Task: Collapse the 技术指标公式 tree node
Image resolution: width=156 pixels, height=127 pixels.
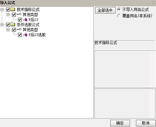Action: [2, 9]
